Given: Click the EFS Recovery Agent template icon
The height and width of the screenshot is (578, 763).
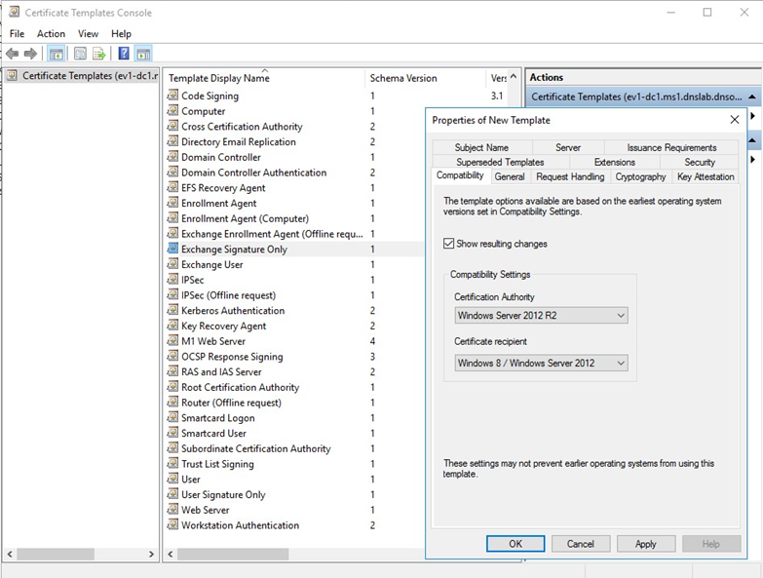Looking at the screenshot, I should pyautogui.click(x=172, y=187).
